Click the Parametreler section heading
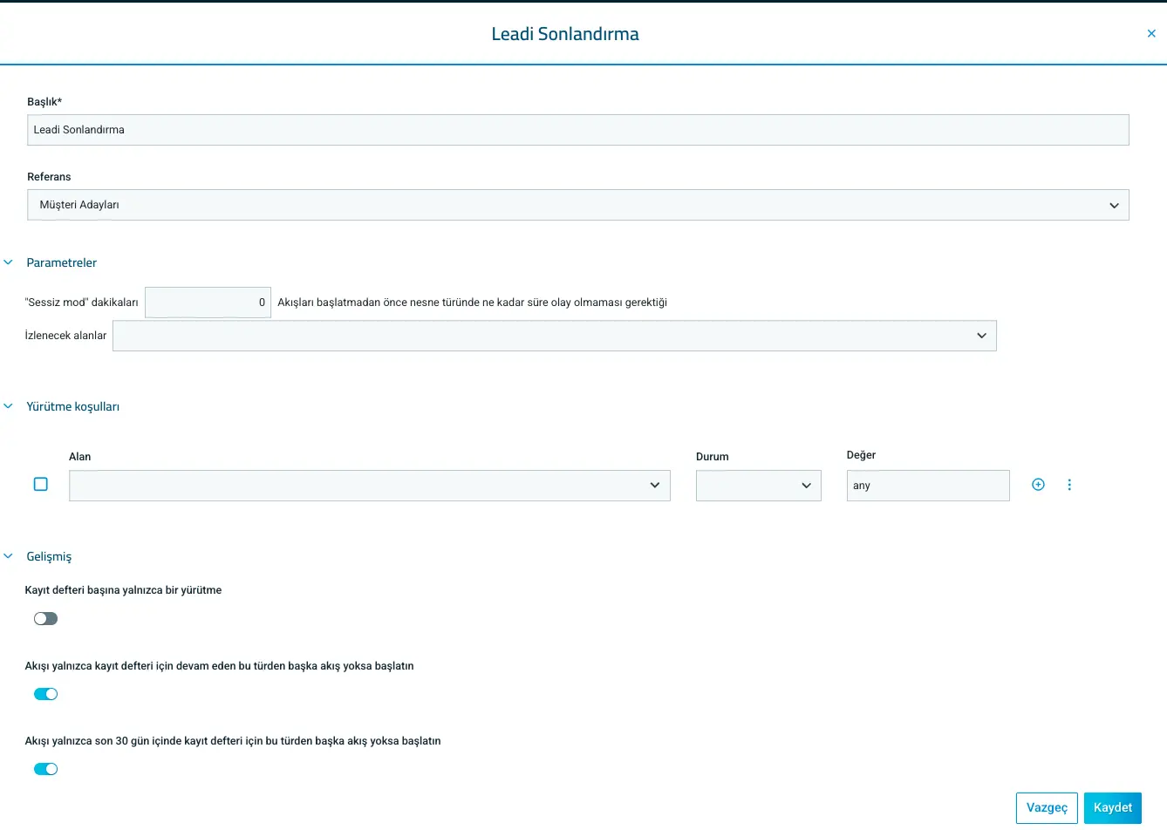The height and width of the screenshot is (830, 1167). point(62,262)
